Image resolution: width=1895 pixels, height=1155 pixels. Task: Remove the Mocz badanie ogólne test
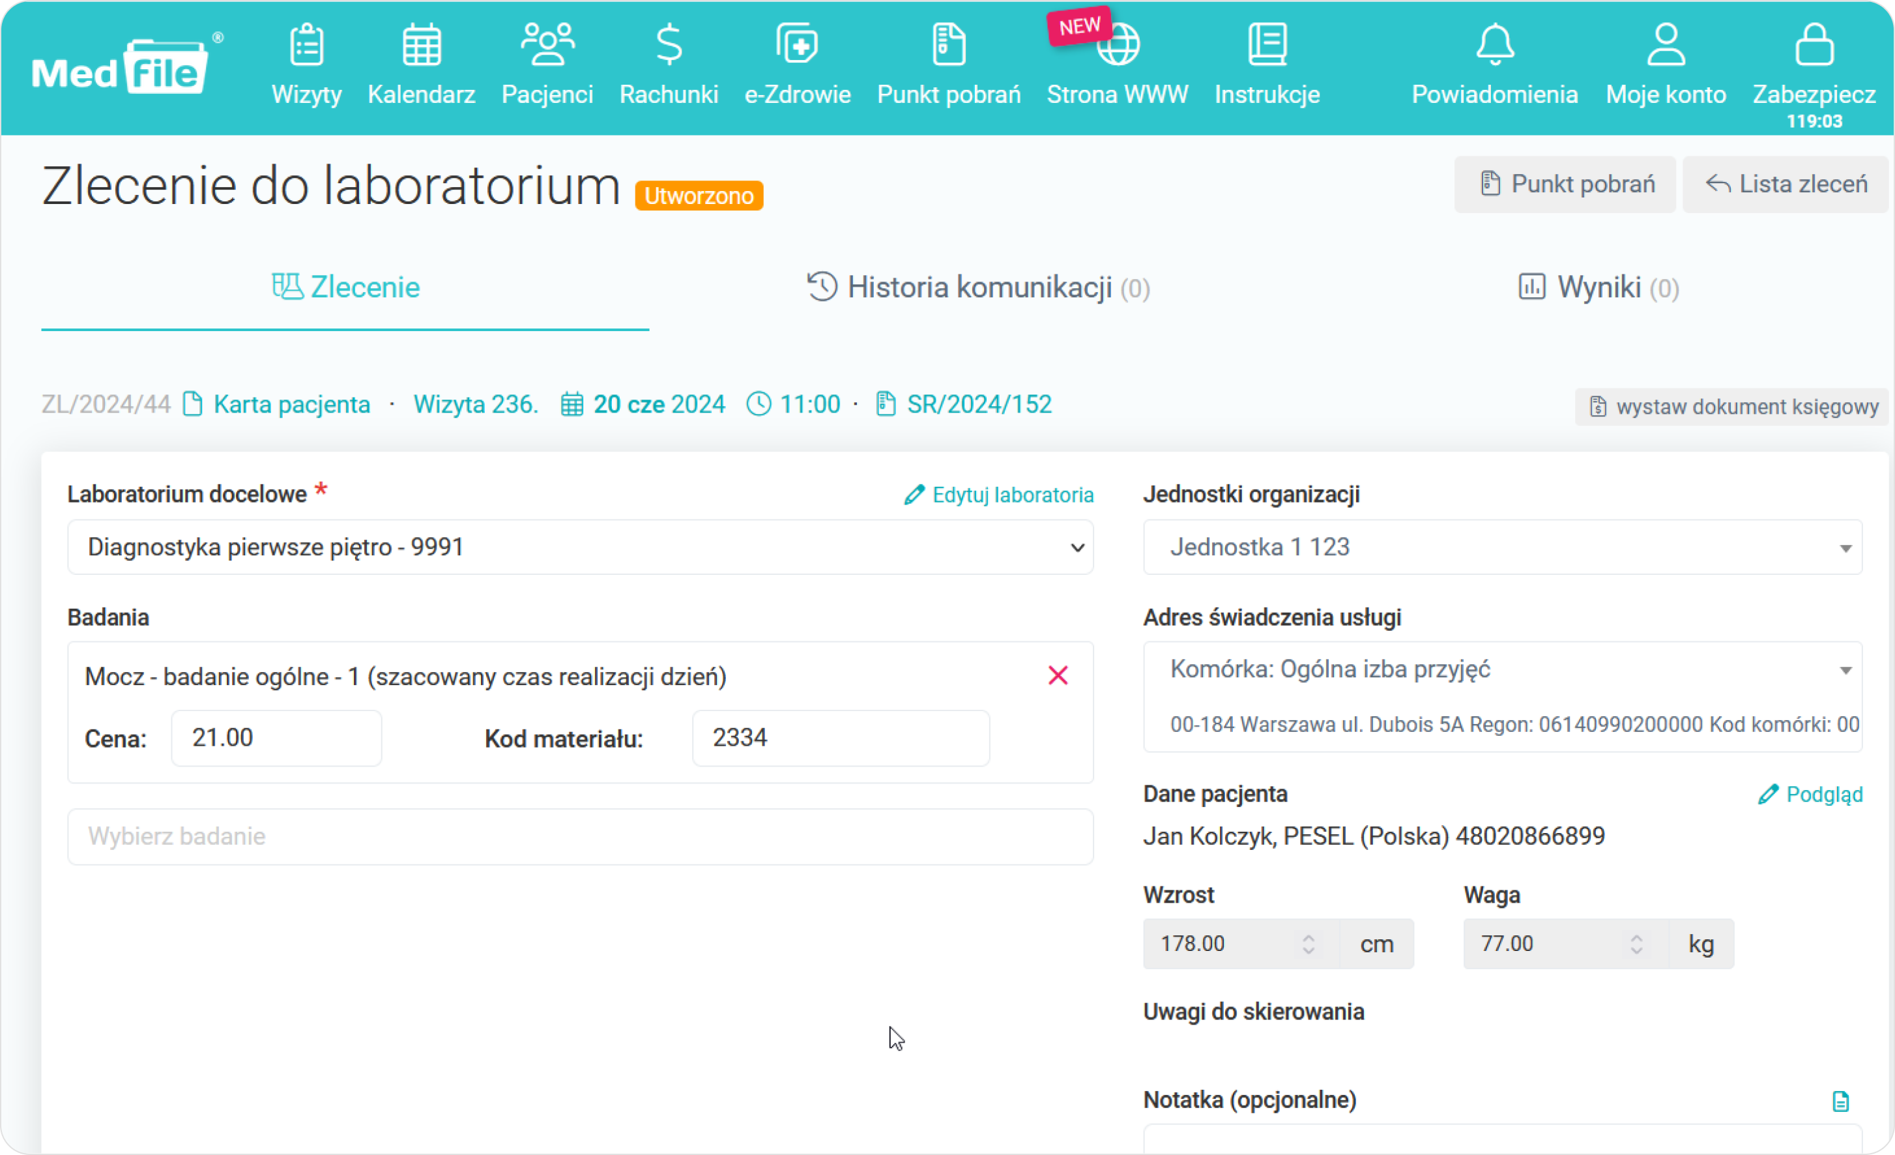point(1058,676)
